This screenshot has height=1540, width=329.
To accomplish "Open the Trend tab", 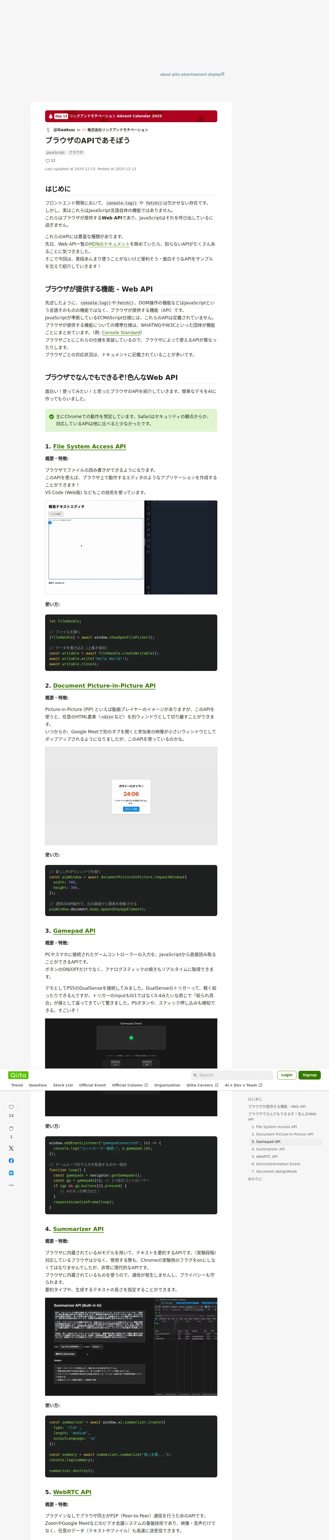I will click(x=17, y=1085).
